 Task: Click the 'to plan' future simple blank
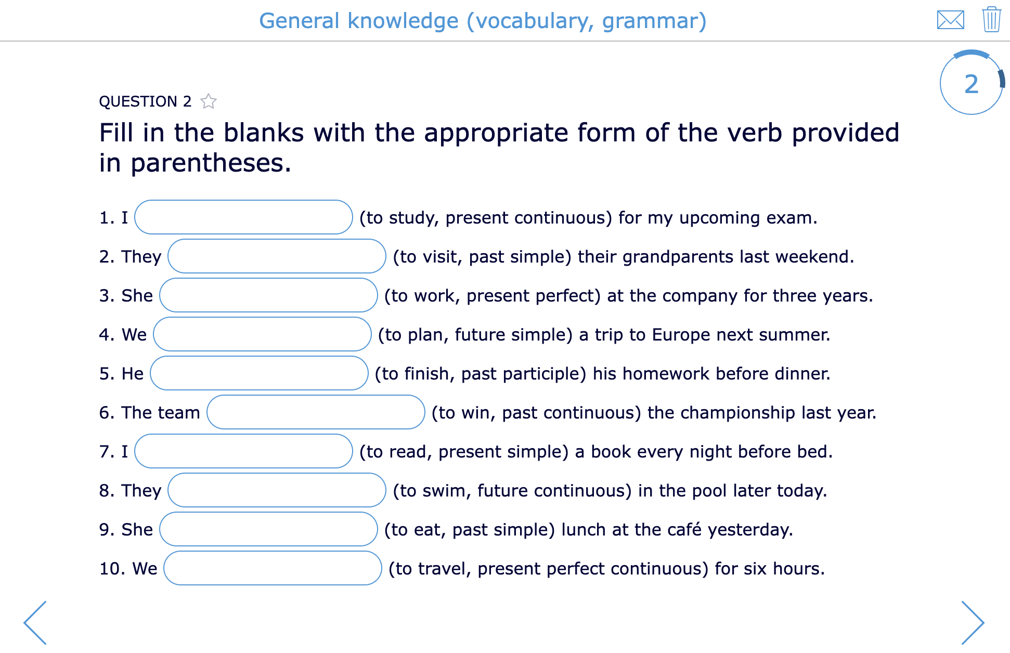pyautogui.click(x=262, y=334)
